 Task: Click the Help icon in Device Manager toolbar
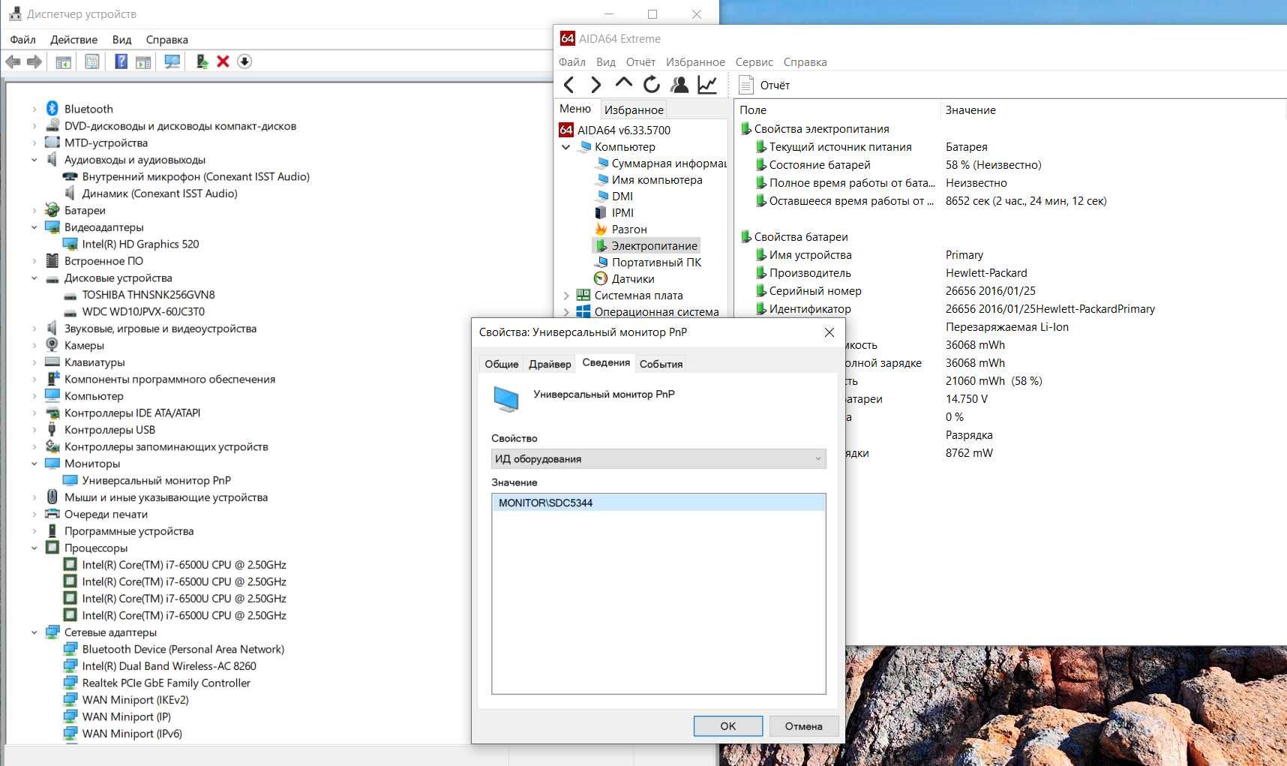(x=121, y=62)
